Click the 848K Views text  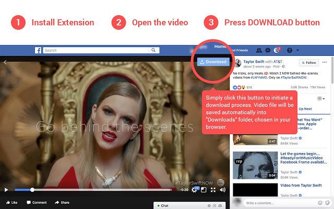point(289,144)
